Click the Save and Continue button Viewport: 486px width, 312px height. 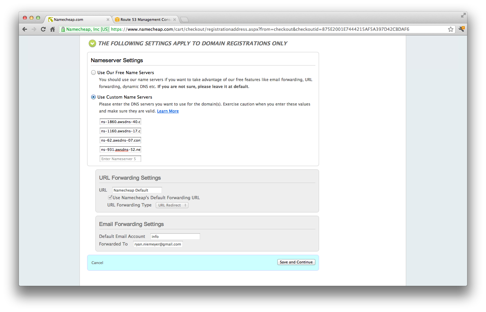296,262
